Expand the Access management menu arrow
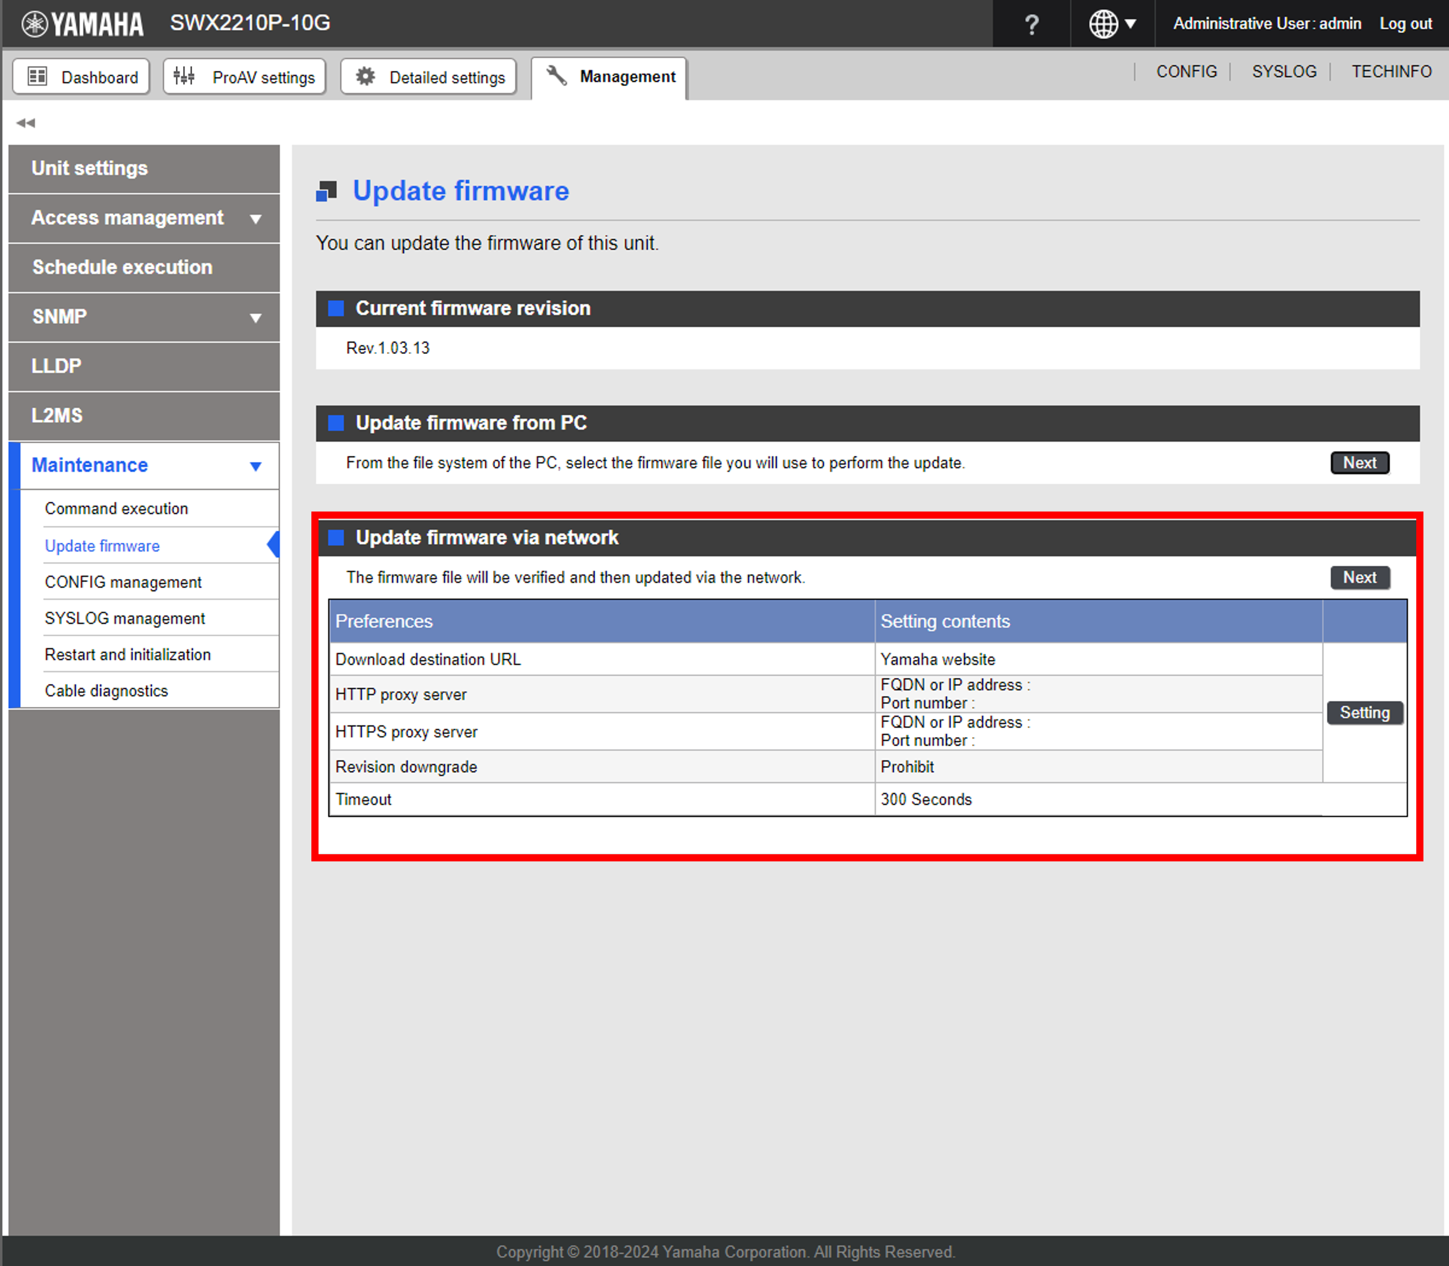 click(256, 219)
